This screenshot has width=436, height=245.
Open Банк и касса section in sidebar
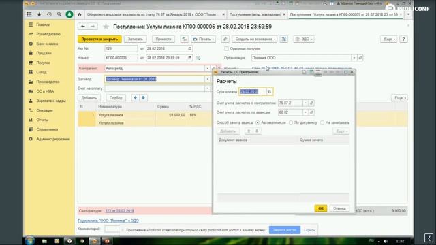pos(47,44)
